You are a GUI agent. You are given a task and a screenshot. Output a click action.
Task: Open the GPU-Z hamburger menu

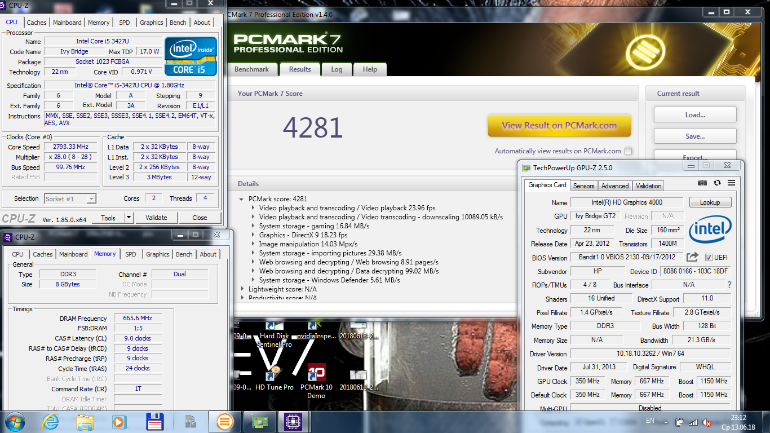[731, 183]
